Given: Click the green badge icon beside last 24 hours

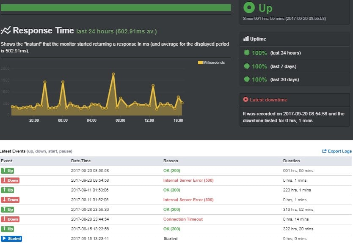Looking at the screenshot, I should click(x=247, y=52).
